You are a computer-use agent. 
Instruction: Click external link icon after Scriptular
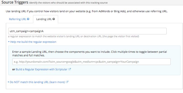(70, 69)
